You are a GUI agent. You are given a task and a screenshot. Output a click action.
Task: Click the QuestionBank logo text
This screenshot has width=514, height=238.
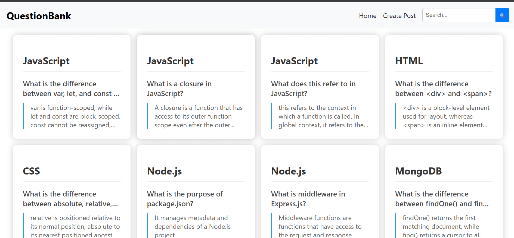(39, 16)
